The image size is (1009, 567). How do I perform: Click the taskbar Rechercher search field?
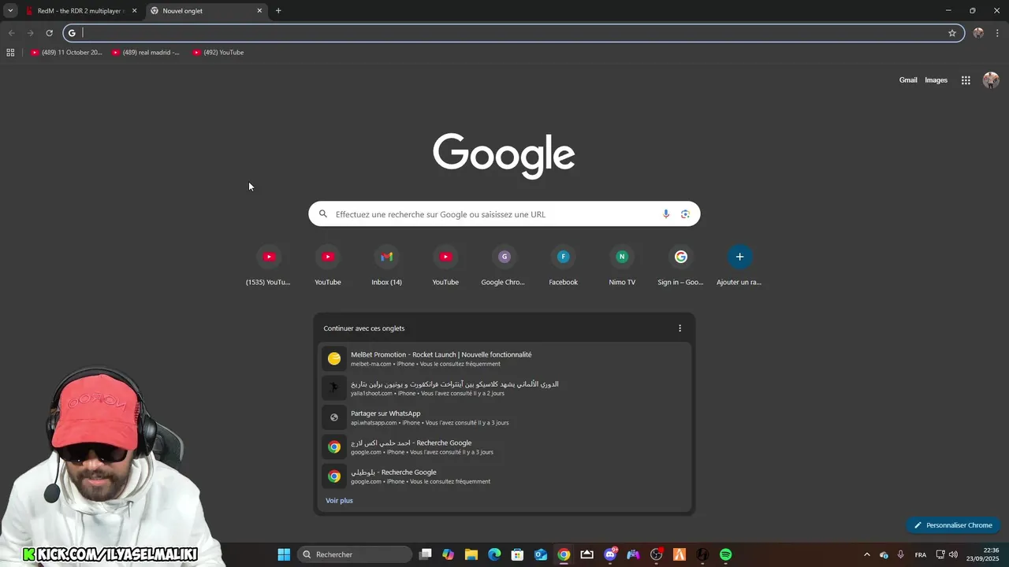click(355, 554)
